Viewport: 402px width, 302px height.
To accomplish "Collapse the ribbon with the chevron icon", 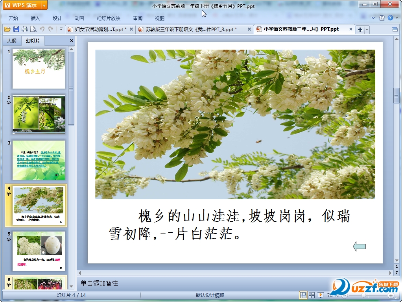I will (x=373, y=18).
